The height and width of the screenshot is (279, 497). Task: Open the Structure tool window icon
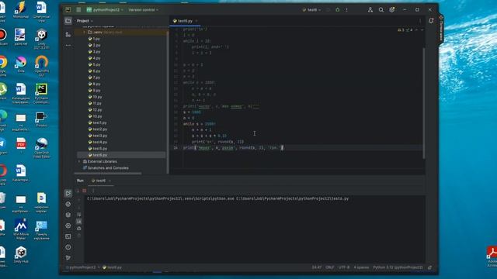(x=68, y=34)
